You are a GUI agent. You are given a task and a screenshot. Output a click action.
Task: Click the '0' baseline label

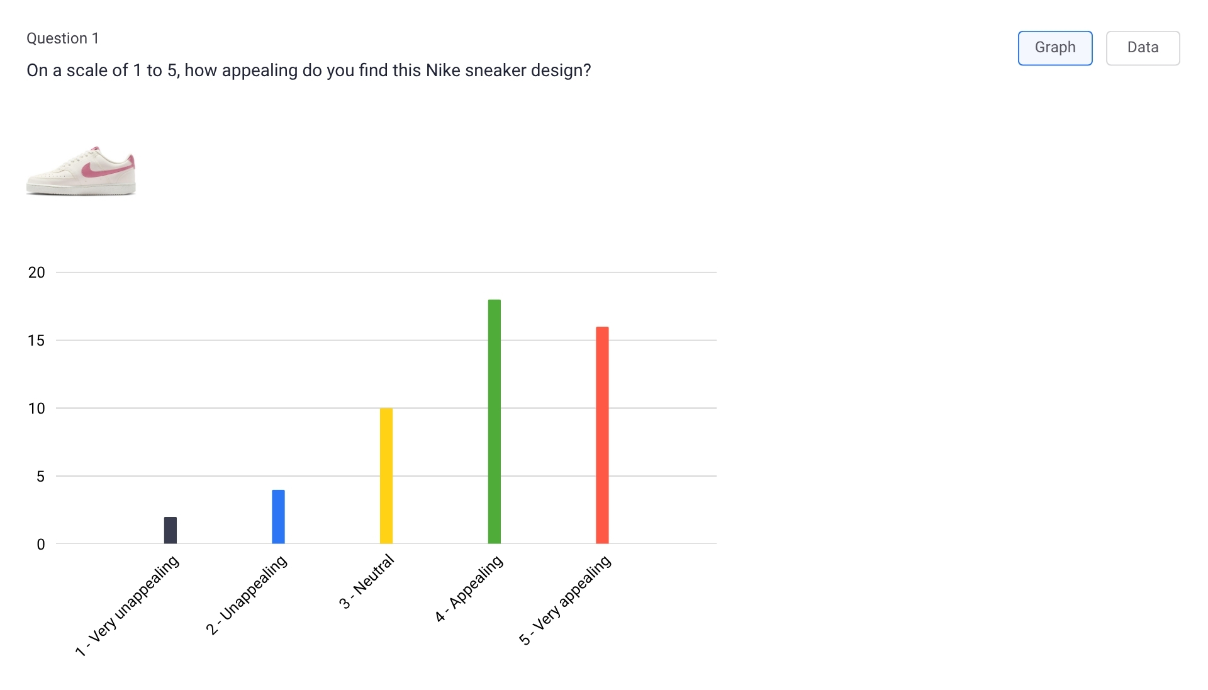42,545
